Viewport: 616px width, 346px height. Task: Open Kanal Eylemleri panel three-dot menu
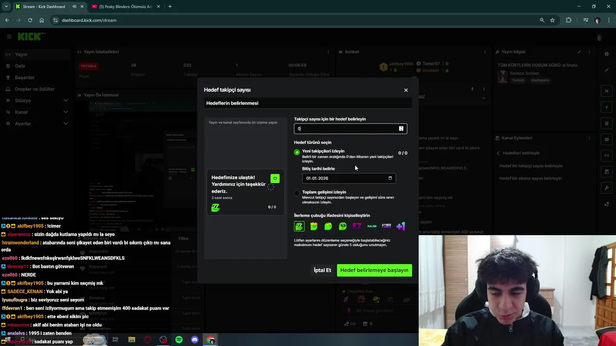point(589,138)
